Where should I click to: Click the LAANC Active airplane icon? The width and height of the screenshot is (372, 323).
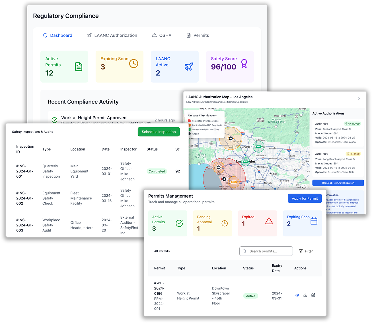pyautogui.click(x=189, y=67)
